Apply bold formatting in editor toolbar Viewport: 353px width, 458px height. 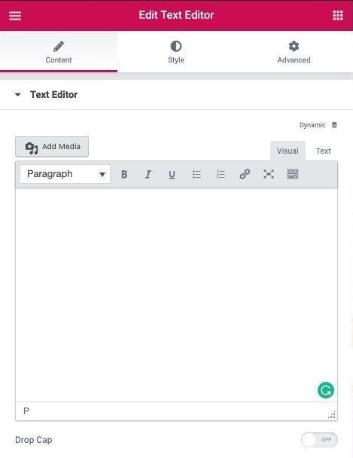point(124,174)
